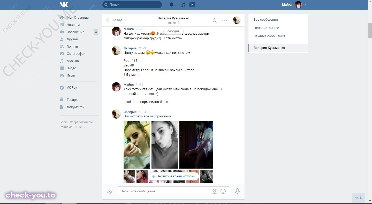Open the Реклама footer link
Screen dimensions: 372x204
pos(66,127)
